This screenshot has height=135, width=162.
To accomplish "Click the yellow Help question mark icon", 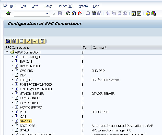I will click(x=148, y=13).
